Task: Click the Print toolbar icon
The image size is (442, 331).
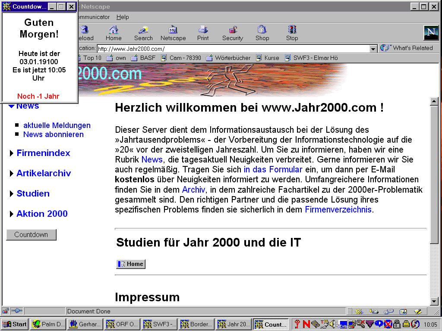Action: (x=203, y=33)
